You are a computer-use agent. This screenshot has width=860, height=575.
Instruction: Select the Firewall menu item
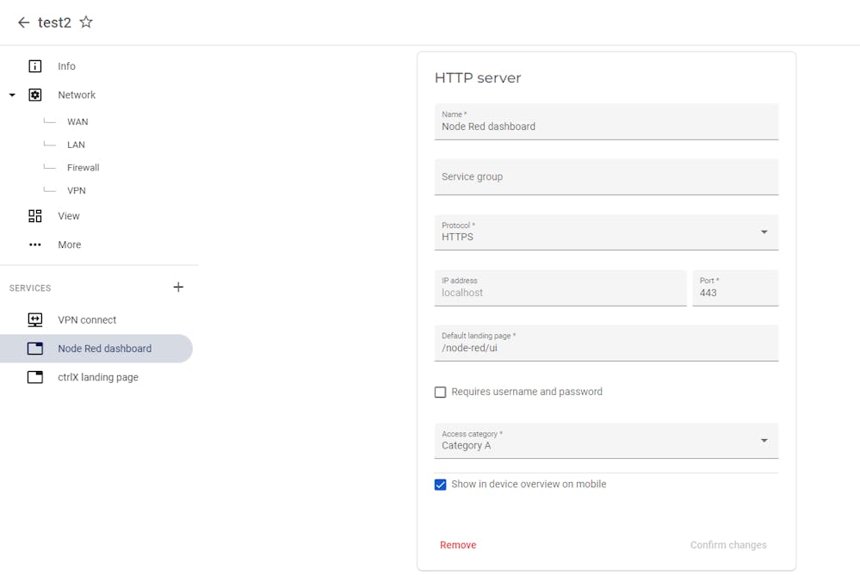[x=83, y=167]
